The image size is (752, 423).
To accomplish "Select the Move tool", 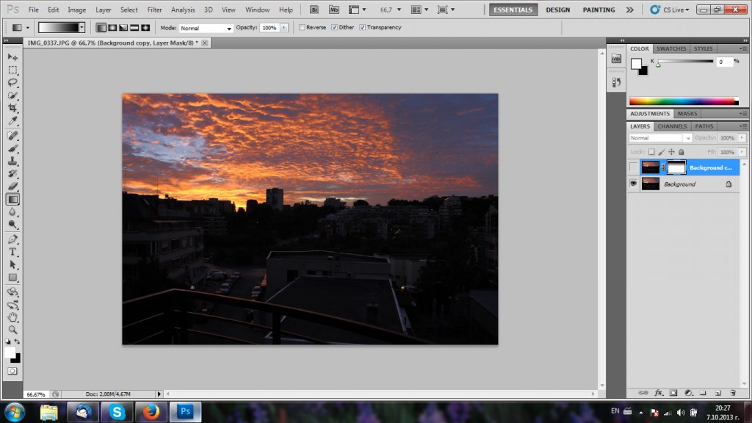I will point(12,57).
